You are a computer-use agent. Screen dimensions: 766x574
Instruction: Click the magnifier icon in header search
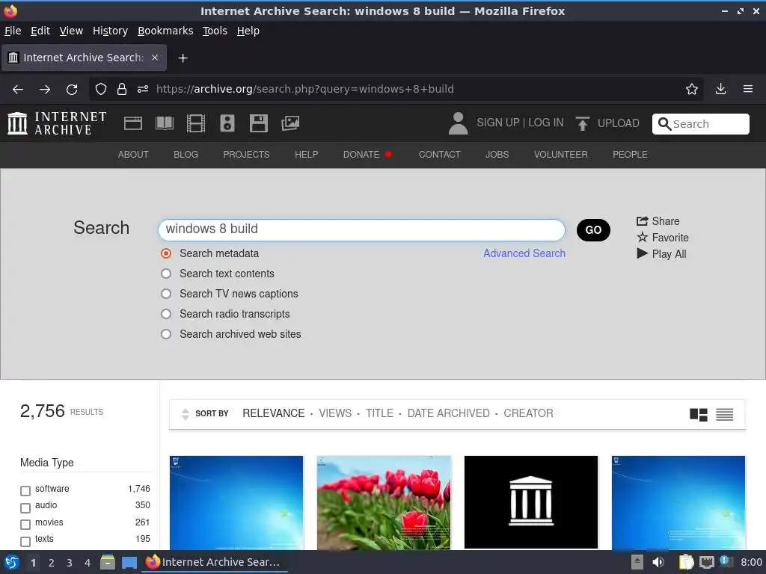coord(664,124)
